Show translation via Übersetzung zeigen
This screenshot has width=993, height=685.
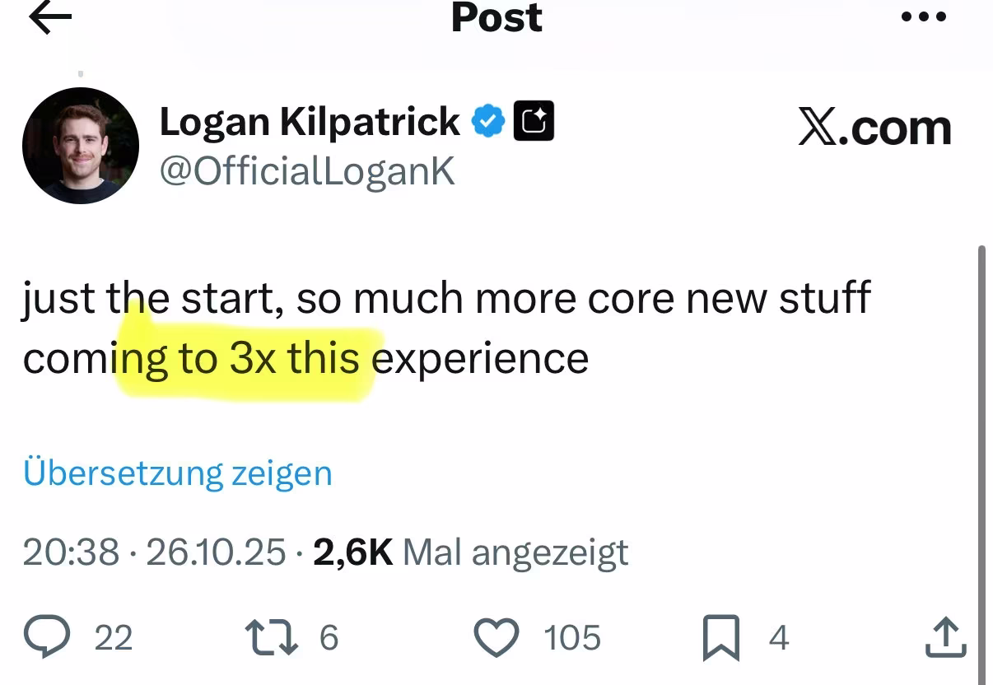[179, 473]
